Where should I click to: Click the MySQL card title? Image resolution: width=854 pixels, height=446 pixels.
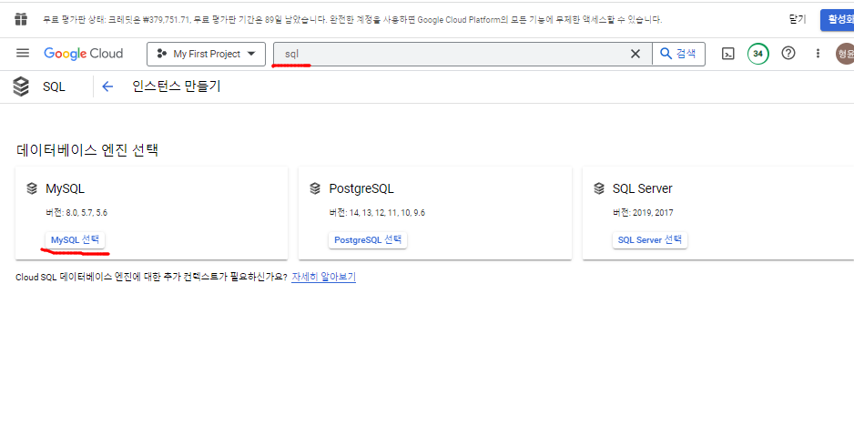click(x=65, y=188)
